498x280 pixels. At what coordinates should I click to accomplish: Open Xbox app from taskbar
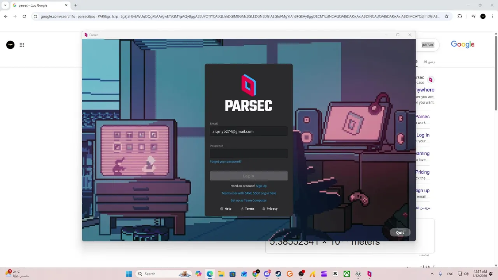[347, 274]
